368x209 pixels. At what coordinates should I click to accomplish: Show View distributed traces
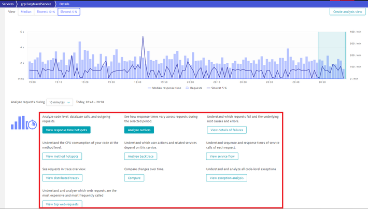(62, 178)
